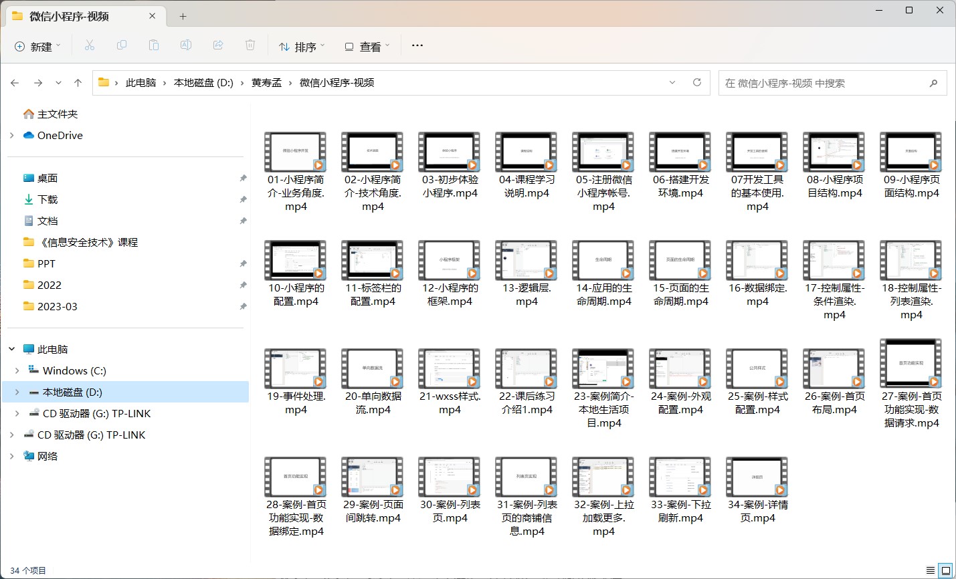This screenshot has width=956, height=579.
Task: Click 微信小程序-视频 breadcrumb segment
Action: pyautogui.click(x=337, y=82)
